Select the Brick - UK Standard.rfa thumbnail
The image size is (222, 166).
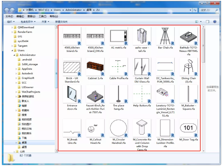tap(72, 66)
